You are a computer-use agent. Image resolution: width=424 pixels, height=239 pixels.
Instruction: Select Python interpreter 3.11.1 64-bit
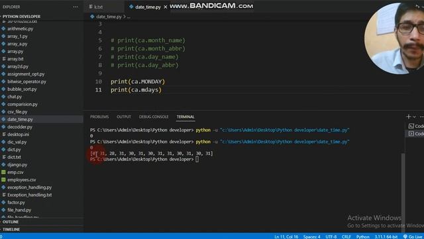pyautogui.click(x=386, y=236)
